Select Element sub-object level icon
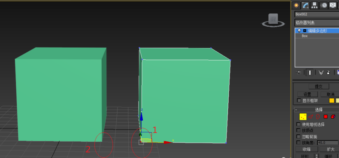The image size is (339, 158). [333, 117]
